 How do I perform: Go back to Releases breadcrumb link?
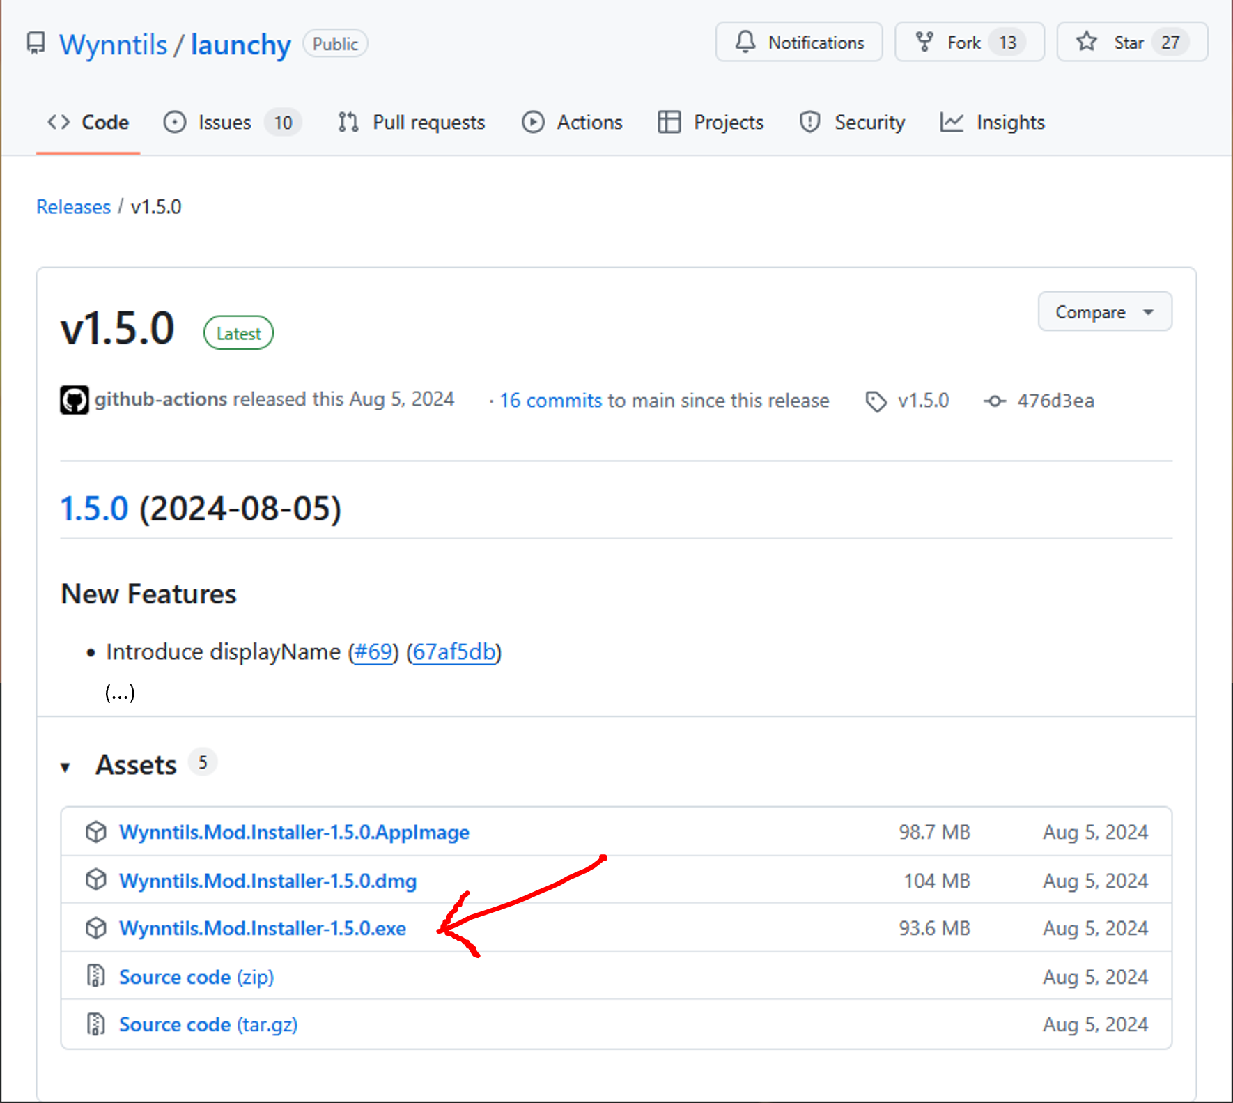(x=73, y=207)
